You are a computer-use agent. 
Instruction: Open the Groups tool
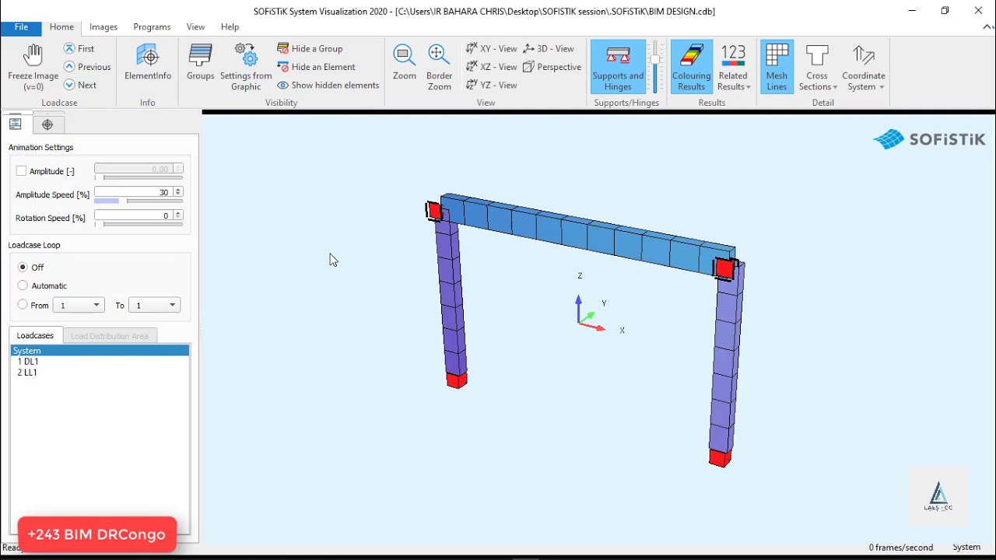coord(200,62)
